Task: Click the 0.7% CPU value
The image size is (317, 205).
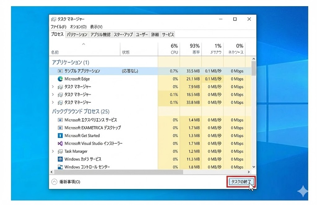Action: point(174,71)
